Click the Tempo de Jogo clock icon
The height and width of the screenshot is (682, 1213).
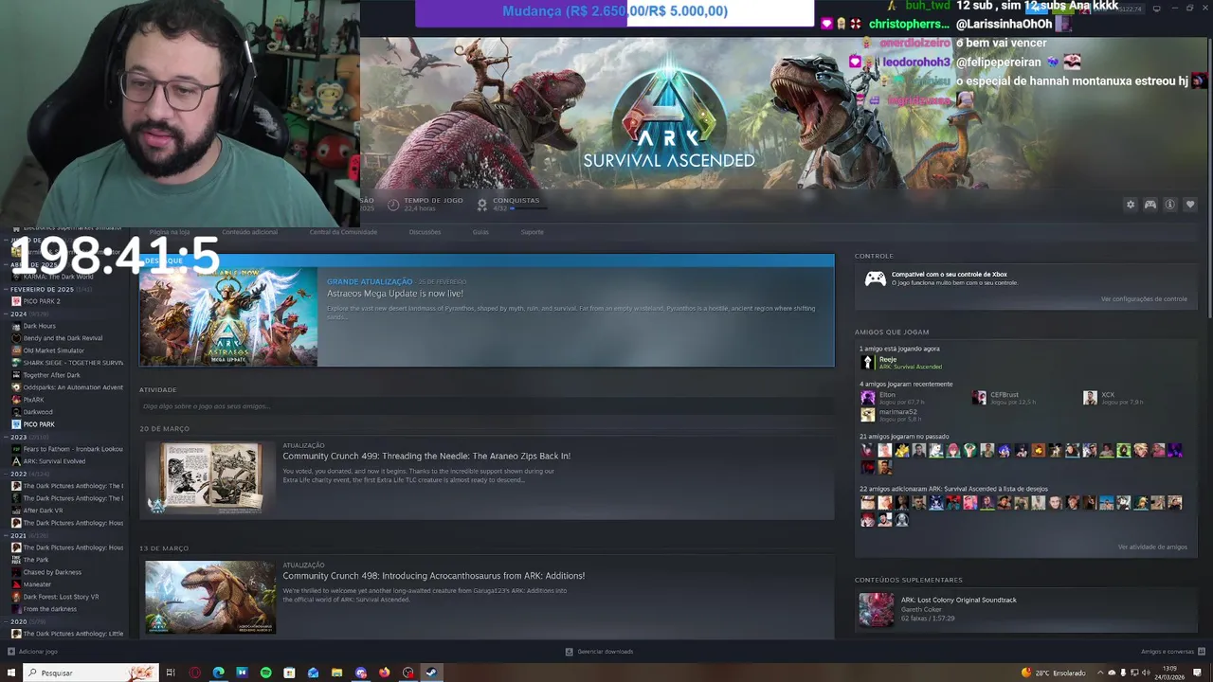[x=393, y=204]
